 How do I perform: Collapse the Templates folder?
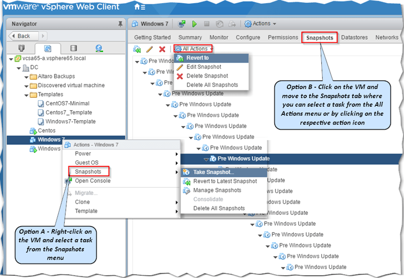[x=26, y=95]
